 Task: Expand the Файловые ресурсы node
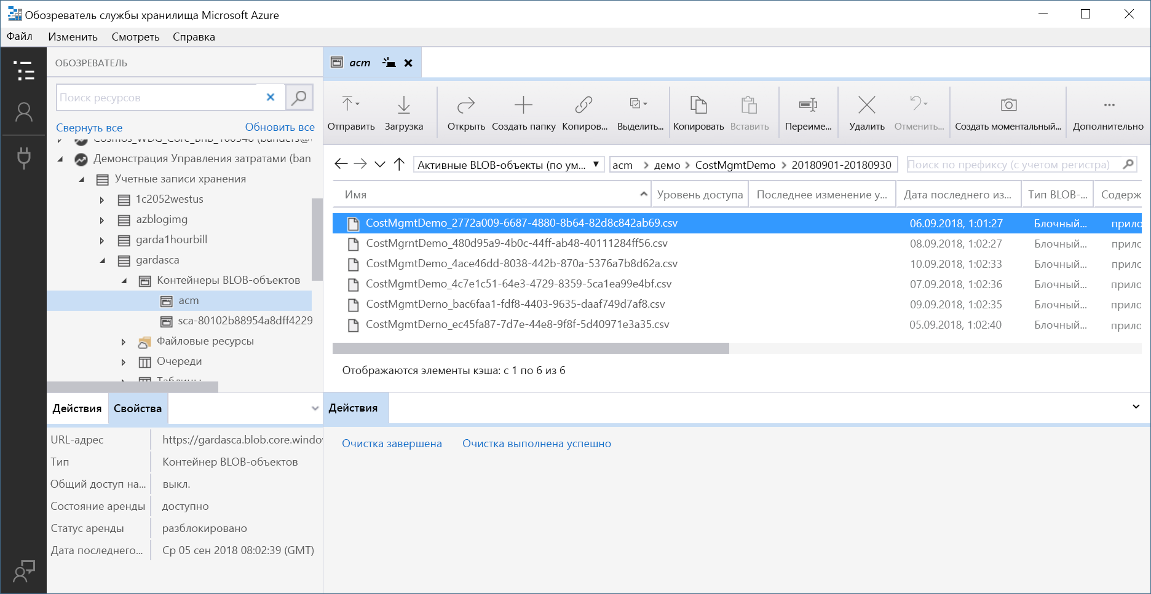coord(124,342)
